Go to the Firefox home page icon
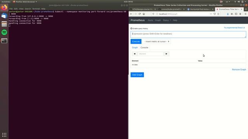Screen dimensions: 248x139 (144, 14)
